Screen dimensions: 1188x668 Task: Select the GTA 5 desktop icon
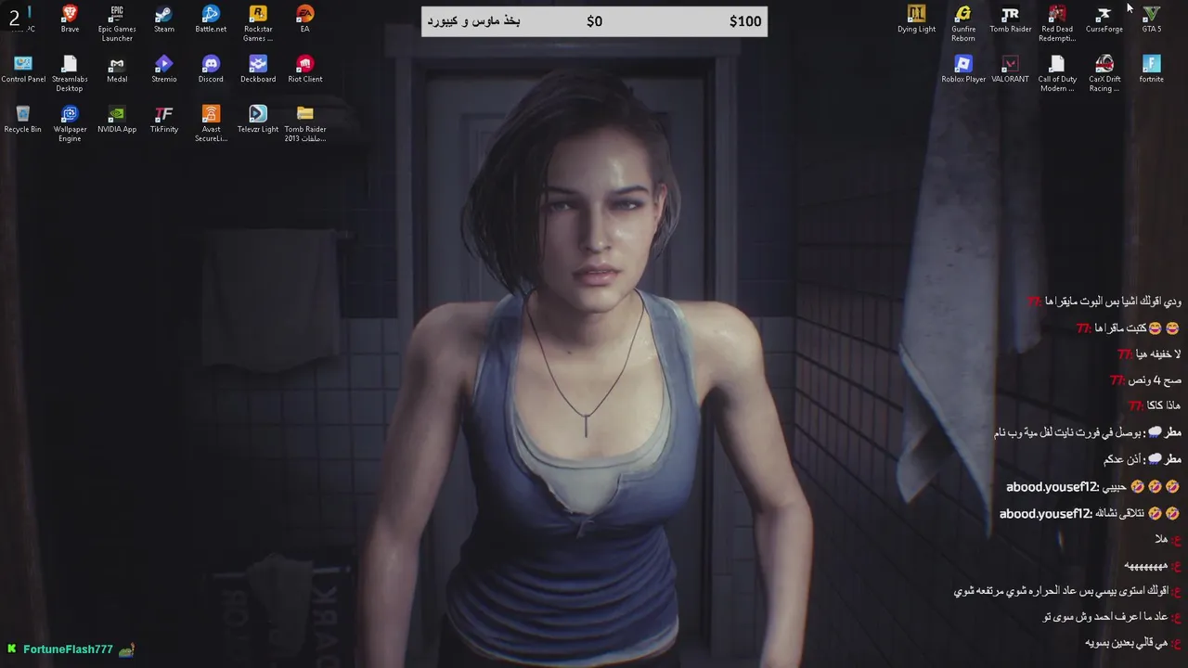point(1151,19)
